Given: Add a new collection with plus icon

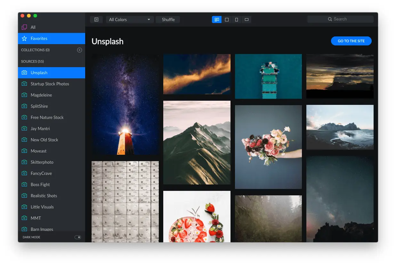Looking at the screenshot, I should click(x=79, y=50).
